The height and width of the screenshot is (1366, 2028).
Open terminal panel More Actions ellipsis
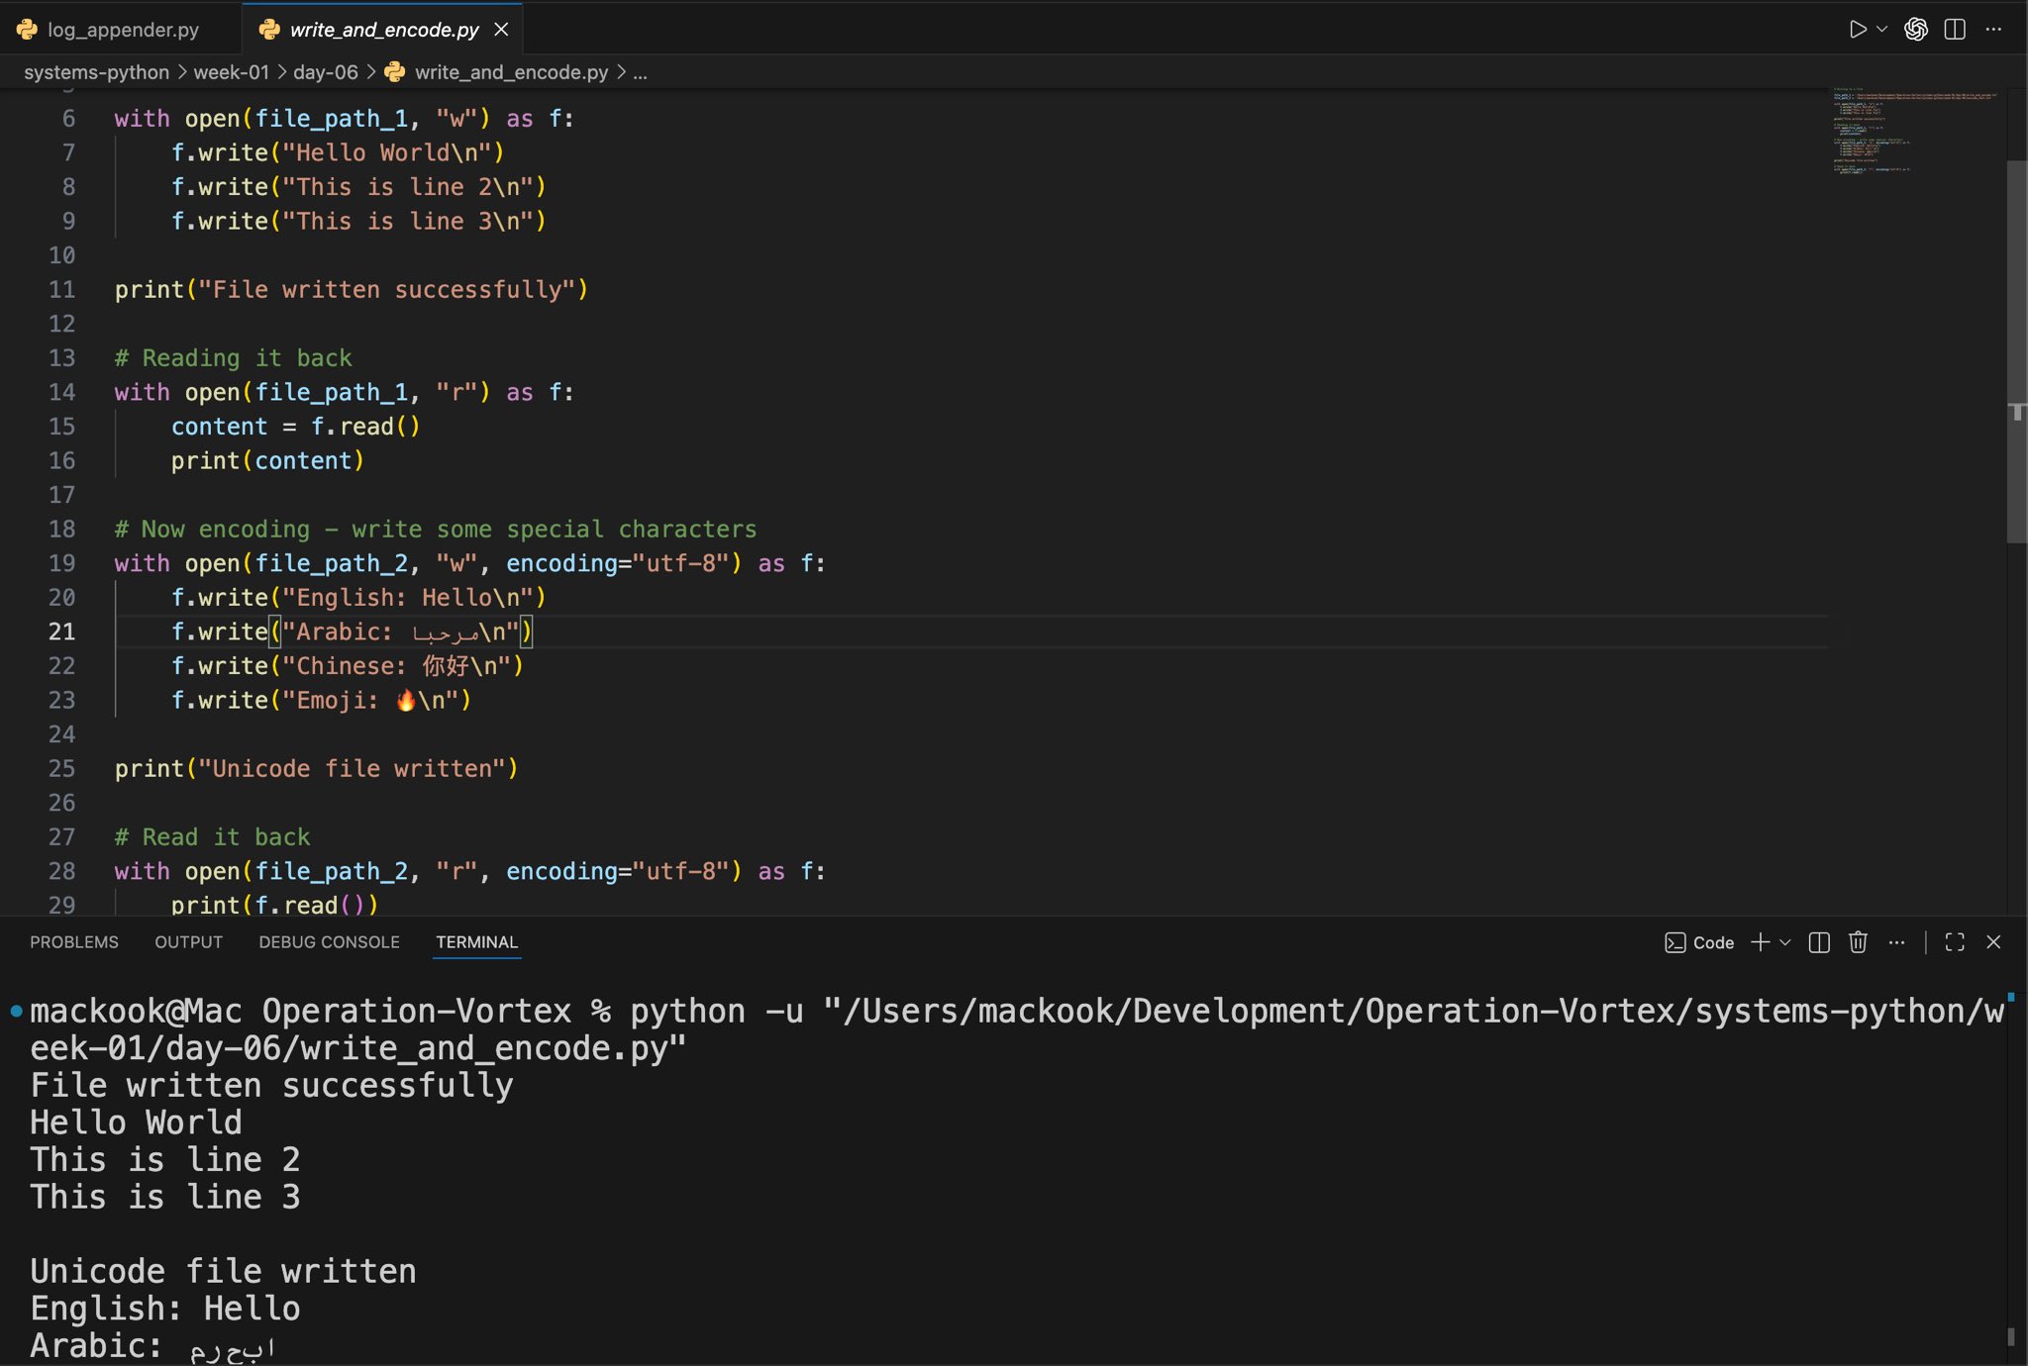(1896, 942)
